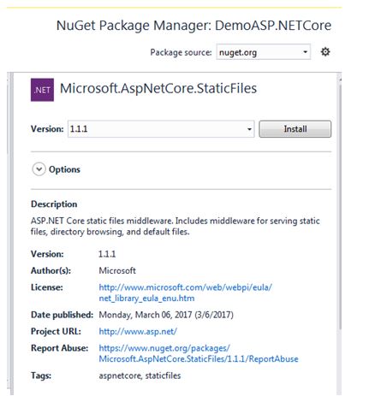Select the version value 1.1.1 in details
375x396 pixels.
coord(107,254)
